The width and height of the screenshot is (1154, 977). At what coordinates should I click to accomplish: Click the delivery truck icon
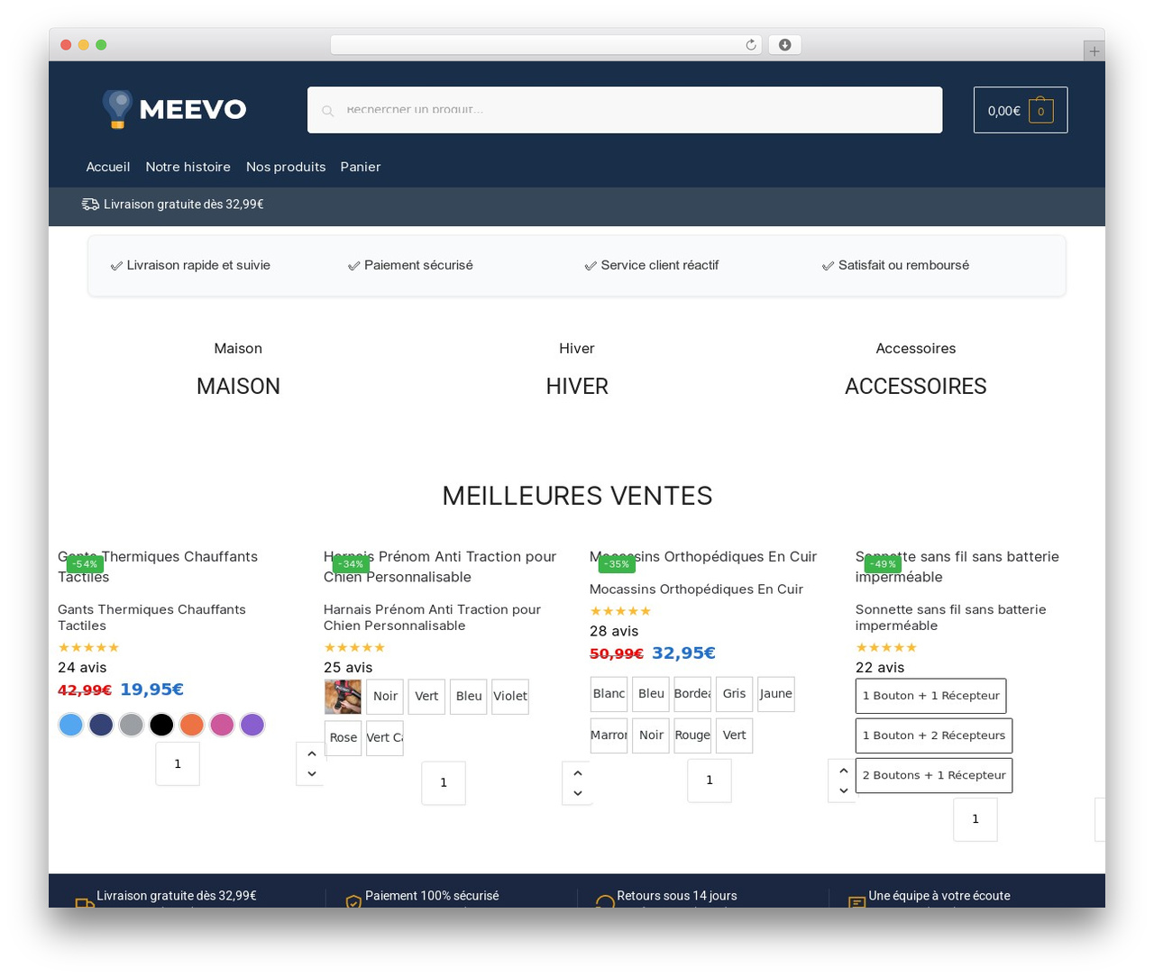(x=90, y=205)
